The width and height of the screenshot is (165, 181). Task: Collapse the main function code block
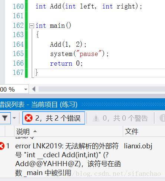32,26
